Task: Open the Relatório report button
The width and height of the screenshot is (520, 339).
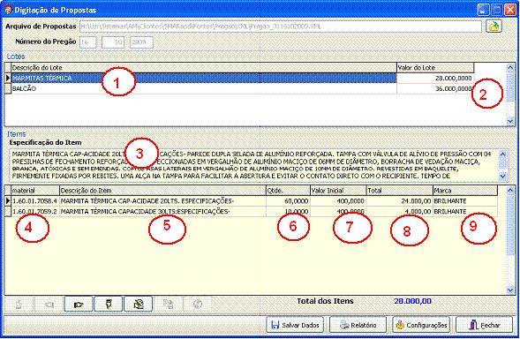Action: pyautogui.click(x=358, y=325)
